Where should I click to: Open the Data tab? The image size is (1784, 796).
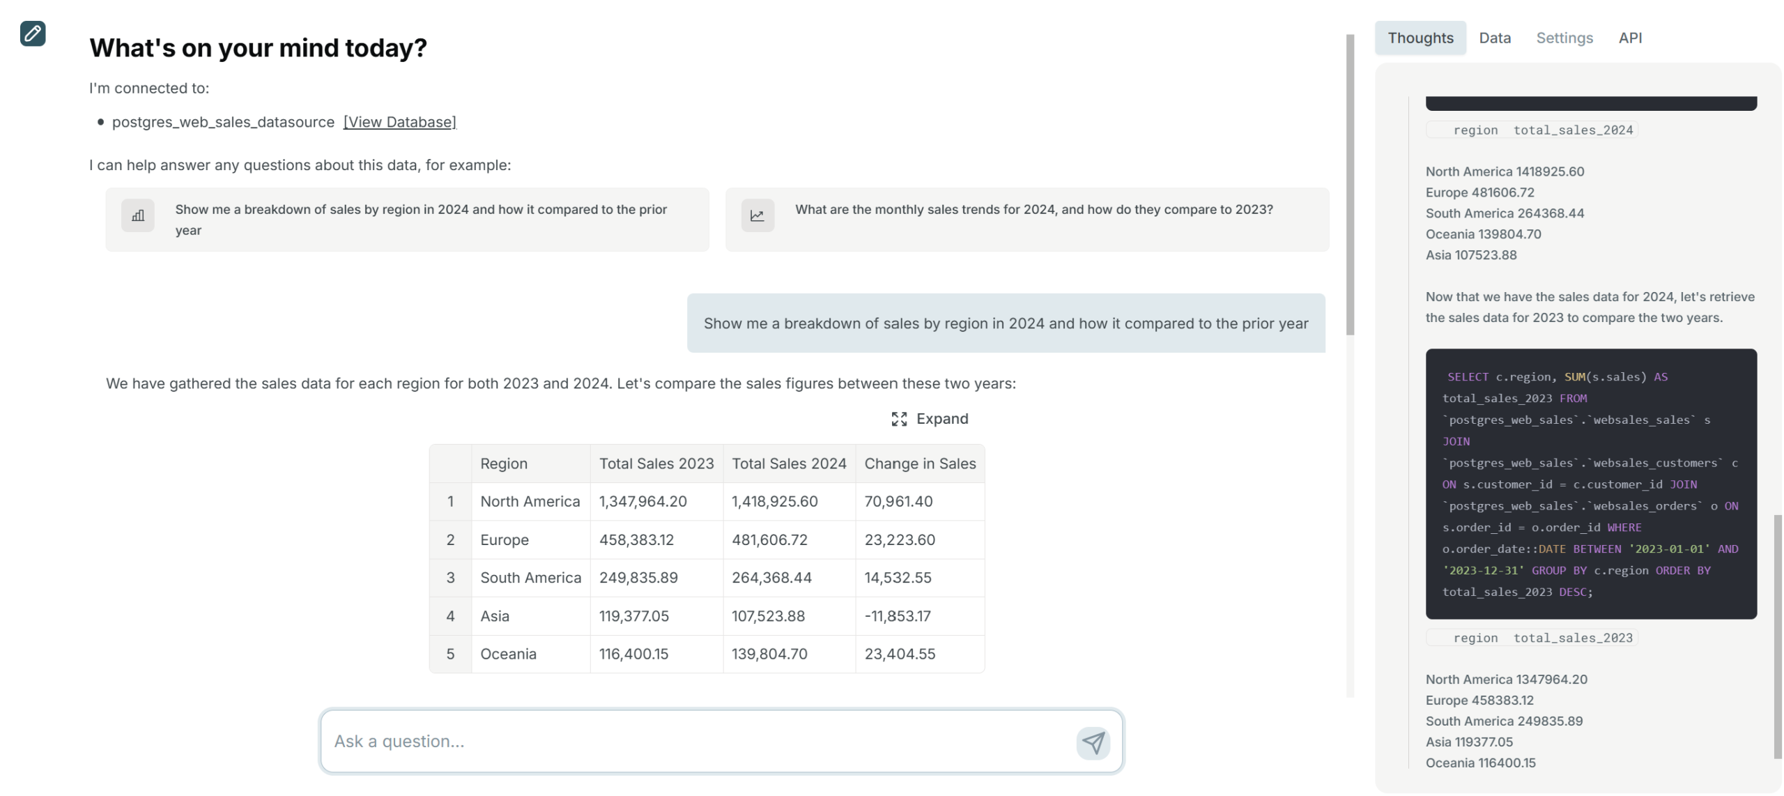click(1494, 38)
